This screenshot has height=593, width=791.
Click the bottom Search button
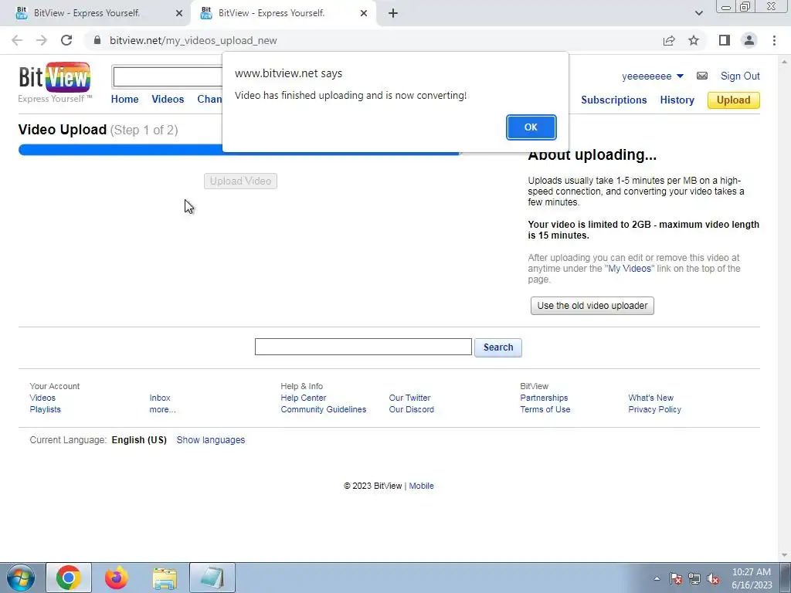[x=498, y=347]
